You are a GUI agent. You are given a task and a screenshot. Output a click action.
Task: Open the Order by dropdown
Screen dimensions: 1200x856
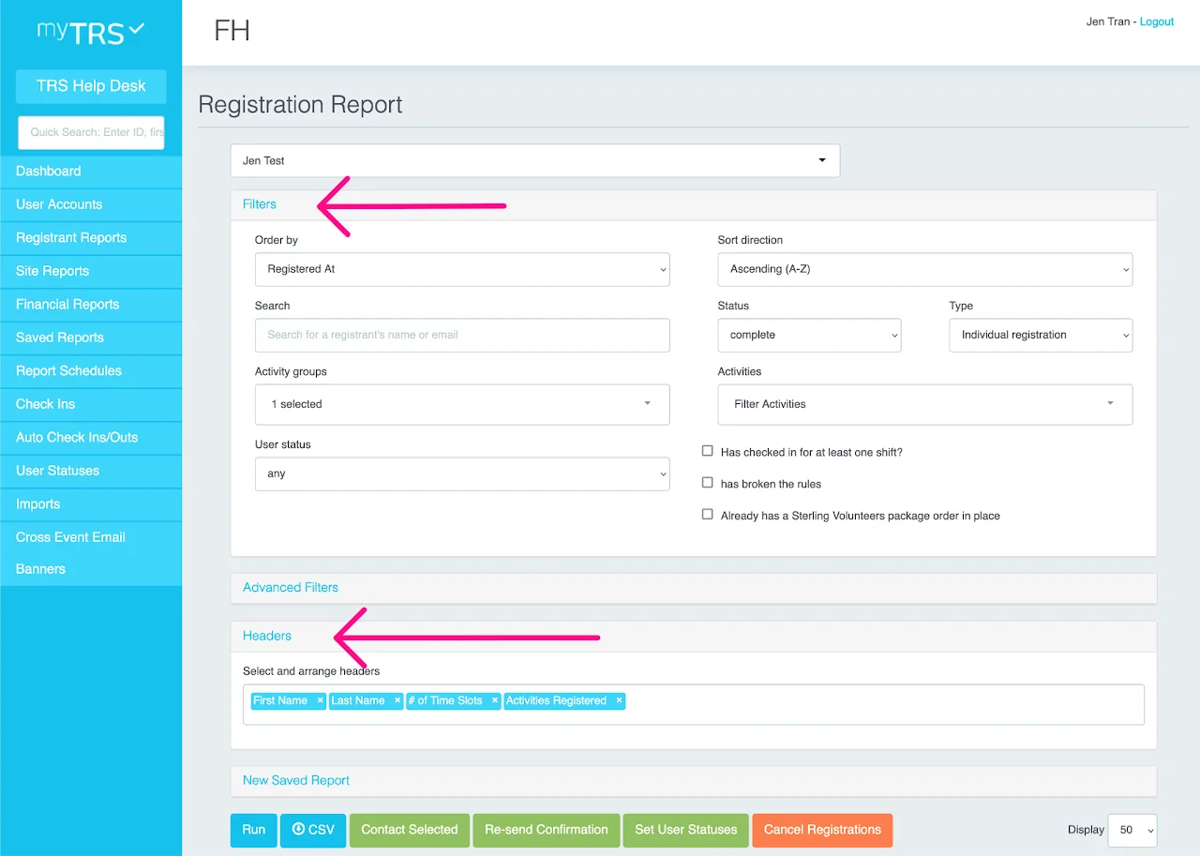[462, 269]
